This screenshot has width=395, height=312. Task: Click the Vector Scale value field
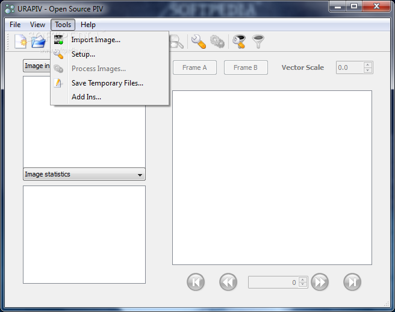pos(350,67)
